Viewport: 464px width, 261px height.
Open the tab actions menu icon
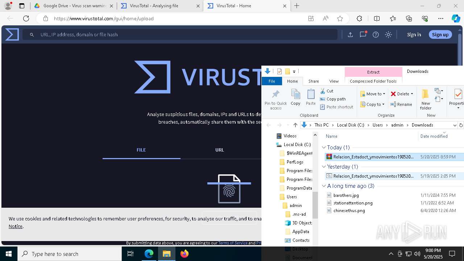tap(22, 6)
